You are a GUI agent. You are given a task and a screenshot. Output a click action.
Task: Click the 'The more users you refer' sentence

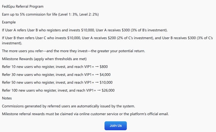73,51
